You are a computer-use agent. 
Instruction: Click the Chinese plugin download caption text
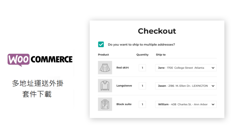point(37,89)
